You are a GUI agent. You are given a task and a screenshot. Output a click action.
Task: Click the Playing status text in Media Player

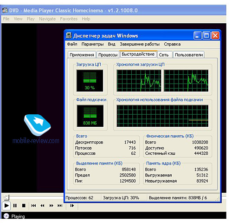coord(18,216)
